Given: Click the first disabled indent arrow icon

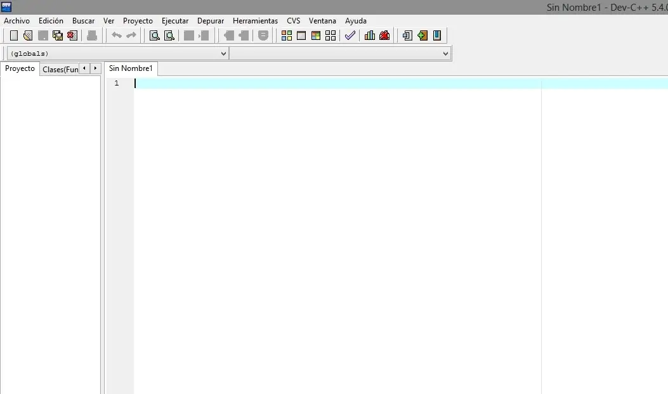Looking at the screenshot, I should click(229, 35).
